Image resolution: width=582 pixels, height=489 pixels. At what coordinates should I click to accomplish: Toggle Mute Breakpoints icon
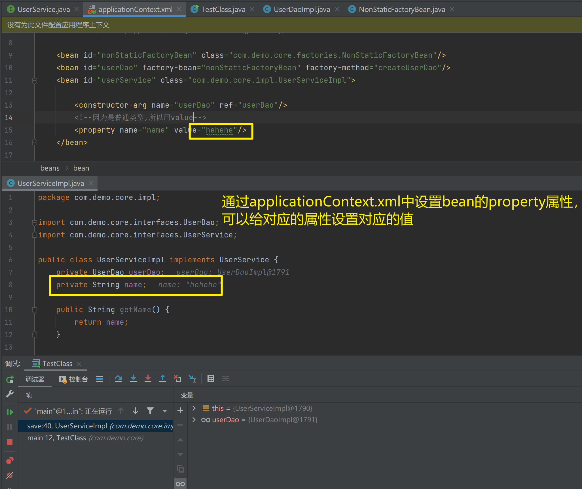click(9, 475)
